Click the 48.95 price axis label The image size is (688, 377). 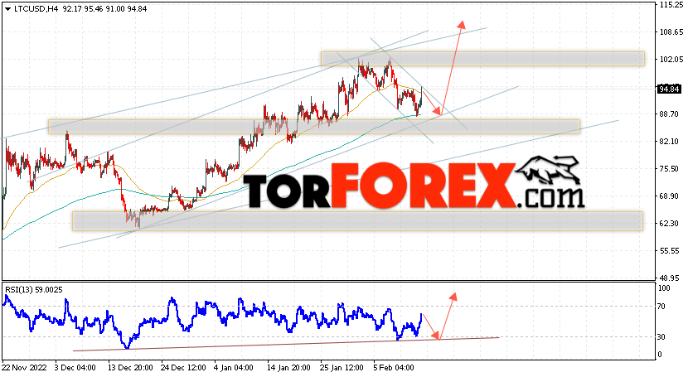[669, 278]
